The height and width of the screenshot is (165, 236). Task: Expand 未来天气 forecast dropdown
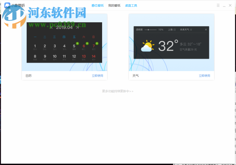pos(186,30)
